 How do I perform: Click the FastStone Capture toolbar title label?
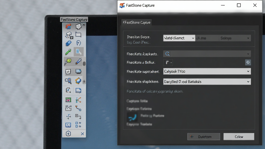click(74, 19)
